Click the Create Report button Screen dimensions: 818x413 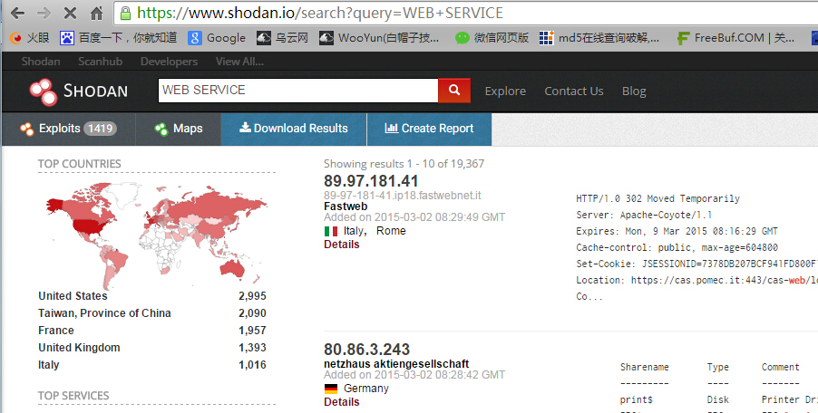[x=429, y=129]
